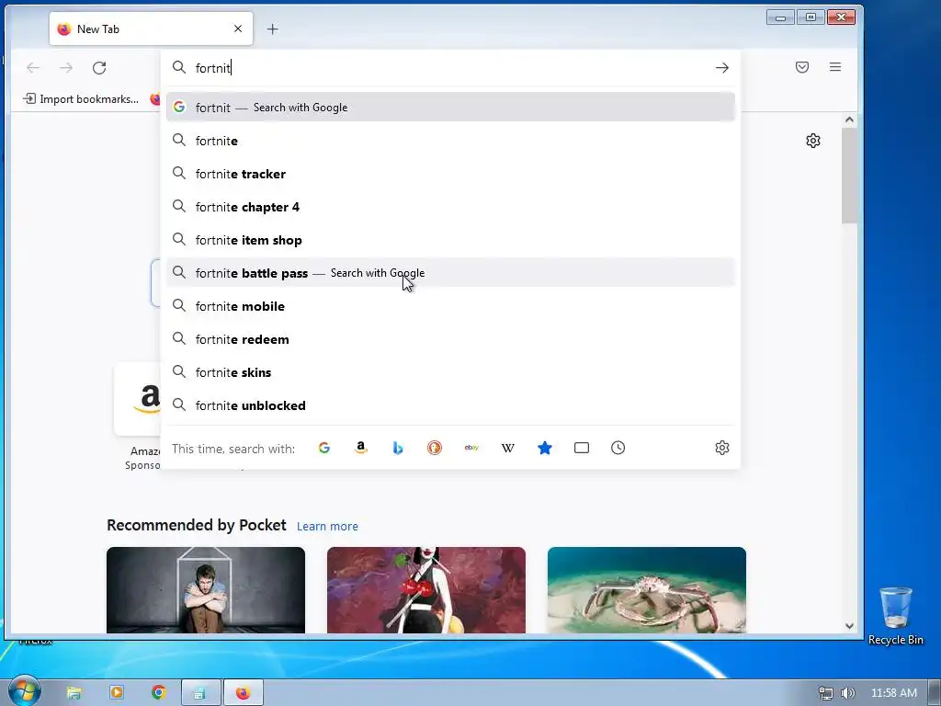This screenshot has height=706, width=941.
Task: Search history with clock icon
Action: pos(618,448)
